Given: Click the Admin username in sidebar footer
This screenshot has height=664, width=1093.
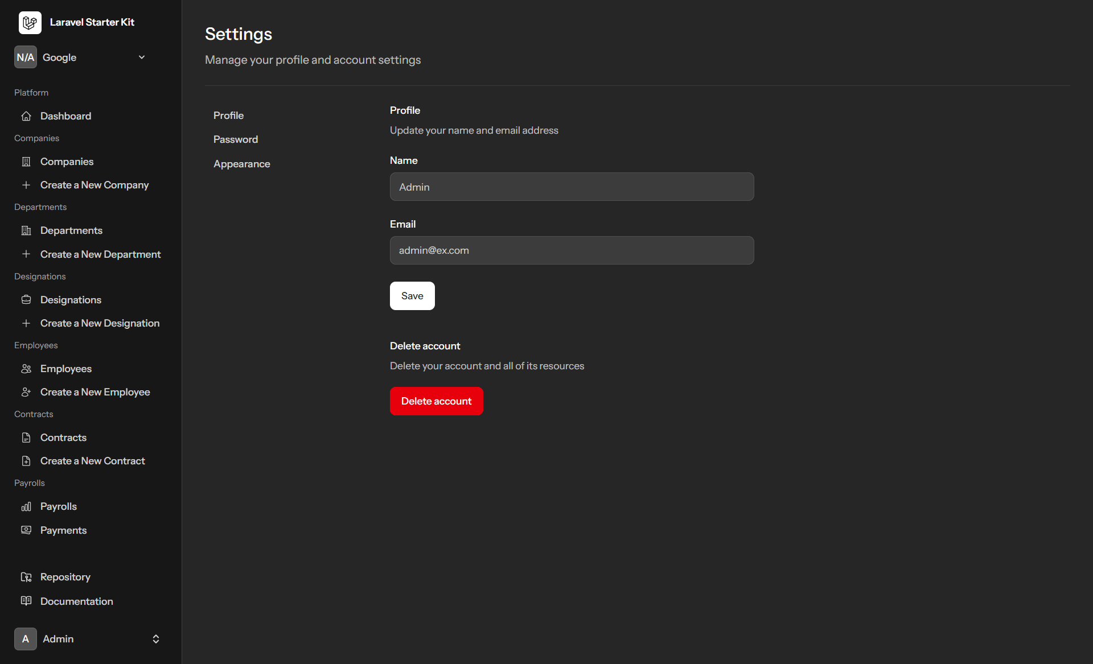Looking at the screenshot, I should point(58,639).
